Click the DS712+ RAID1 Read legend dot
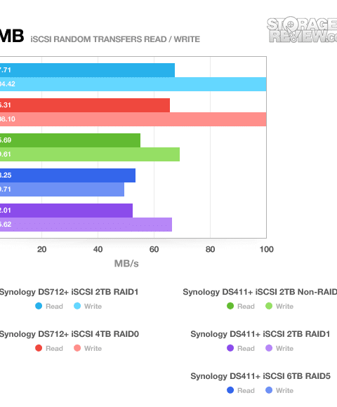The height and width of the screenshot is (407, 337). tap(39, 306)
